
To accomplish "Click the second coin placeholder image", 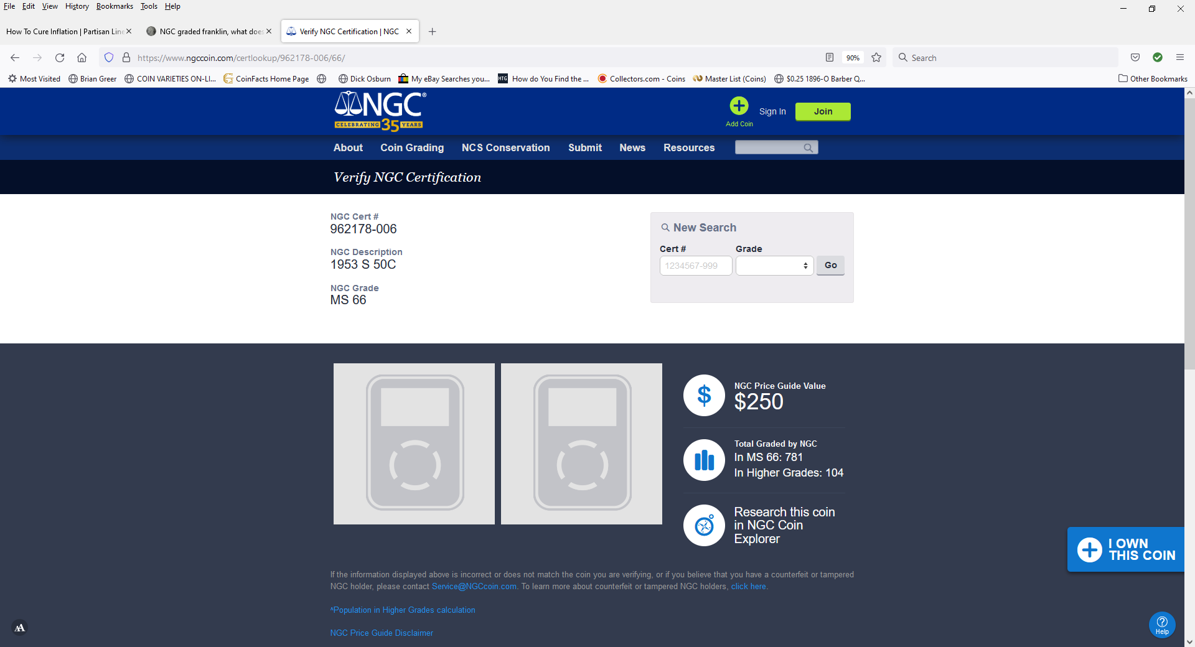I will click(x=581, y=444).
